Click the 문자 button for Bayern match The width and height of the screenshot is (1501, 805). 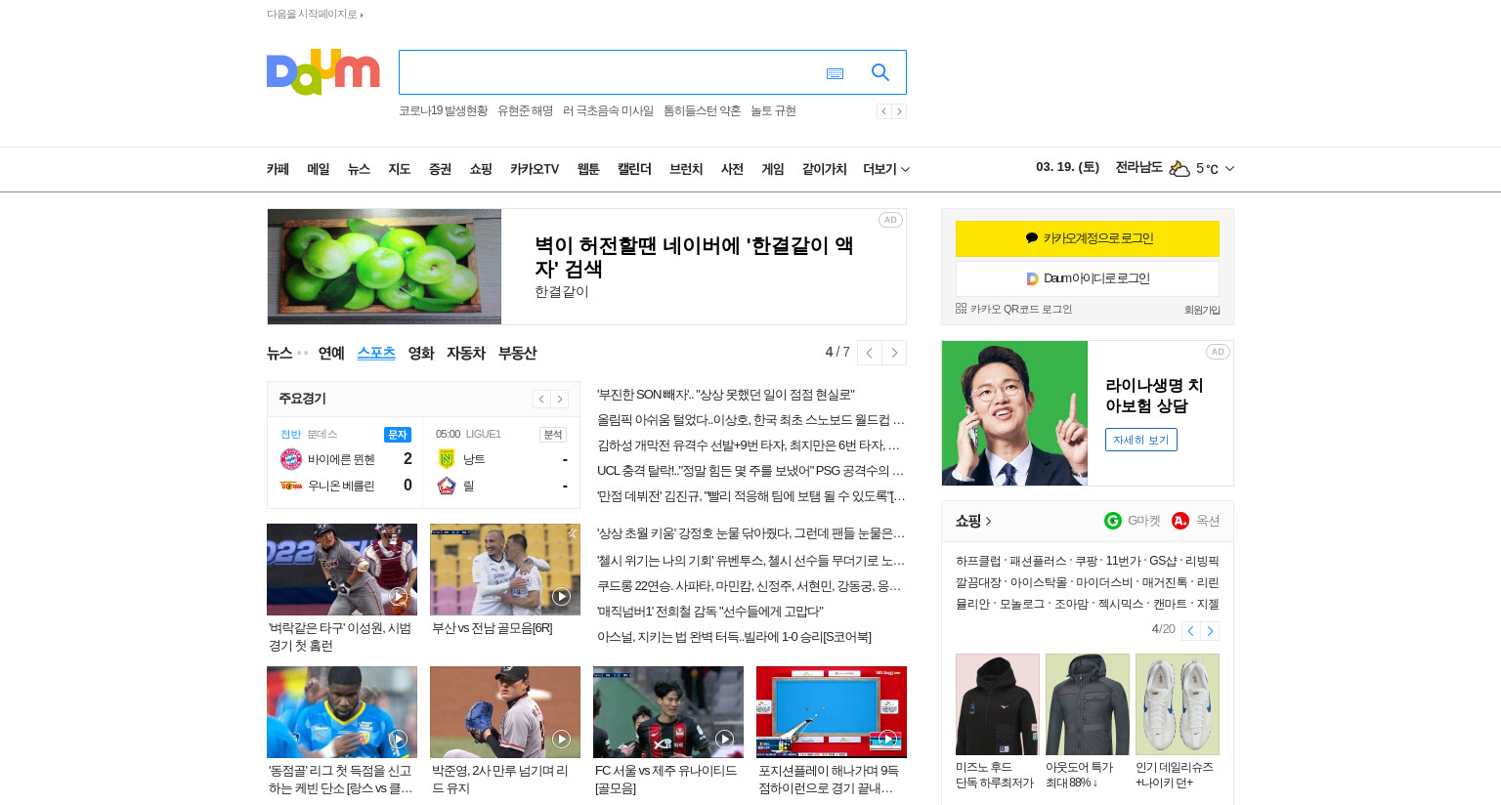coord(398,434)
